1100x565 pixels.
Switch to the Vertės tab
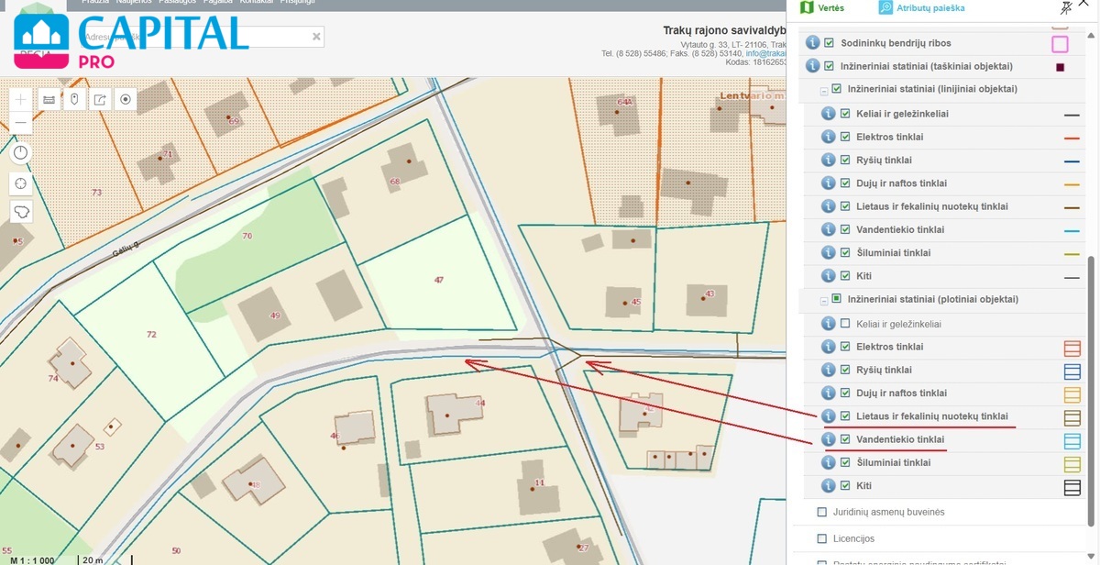[x=822, y=7]
